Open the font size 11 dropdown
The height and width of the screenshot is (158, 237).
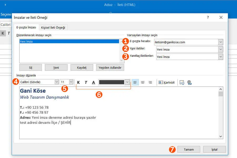point(71,82)
